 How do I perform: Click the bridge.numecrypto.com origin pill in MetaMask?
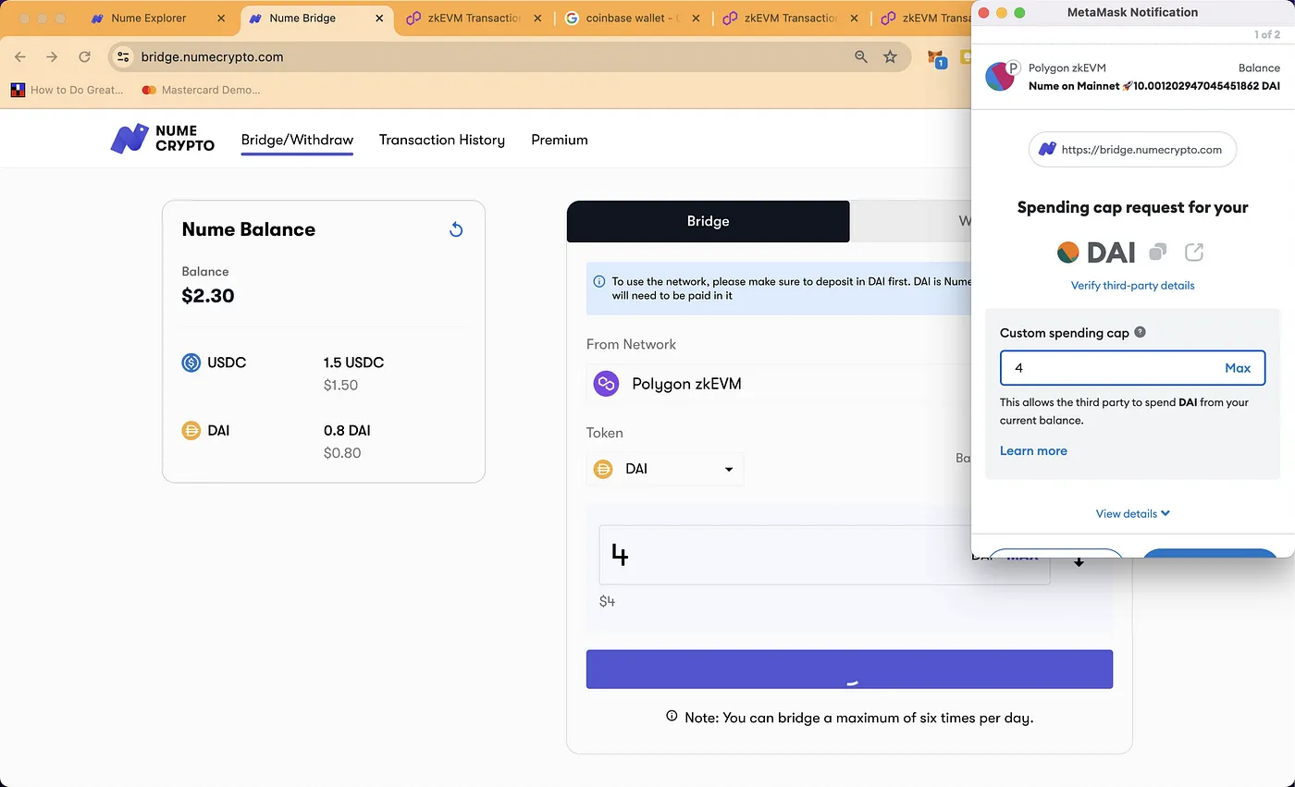[1132, 149]
